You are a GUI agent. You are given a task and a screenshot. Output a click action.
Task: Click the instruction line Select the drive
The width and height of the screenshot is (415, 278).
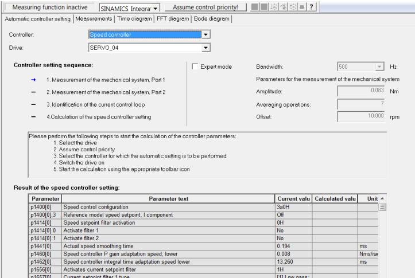click(x=75, y=143)
